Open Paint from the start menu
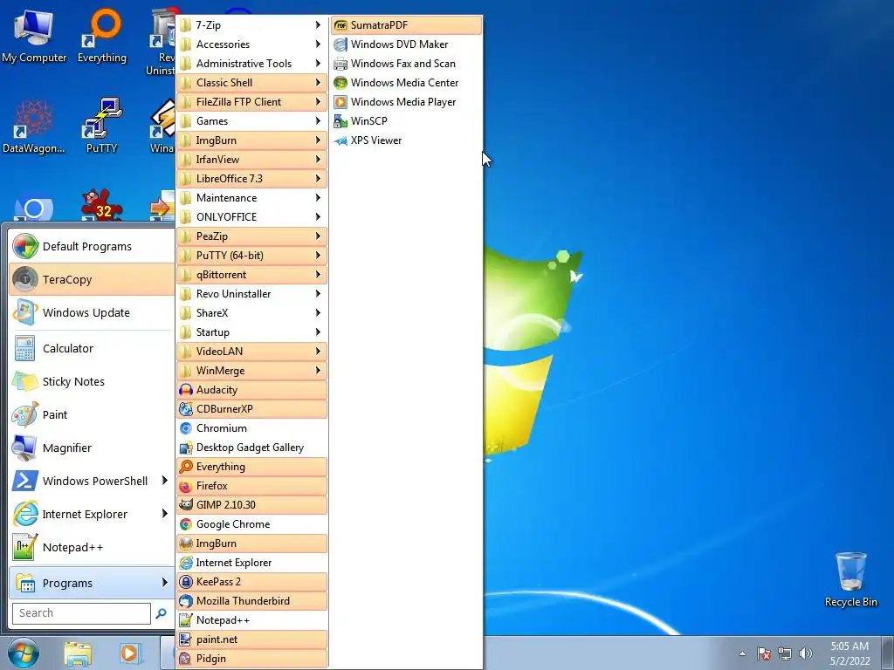Screen dimensions: 894x670 coord(92,414)
